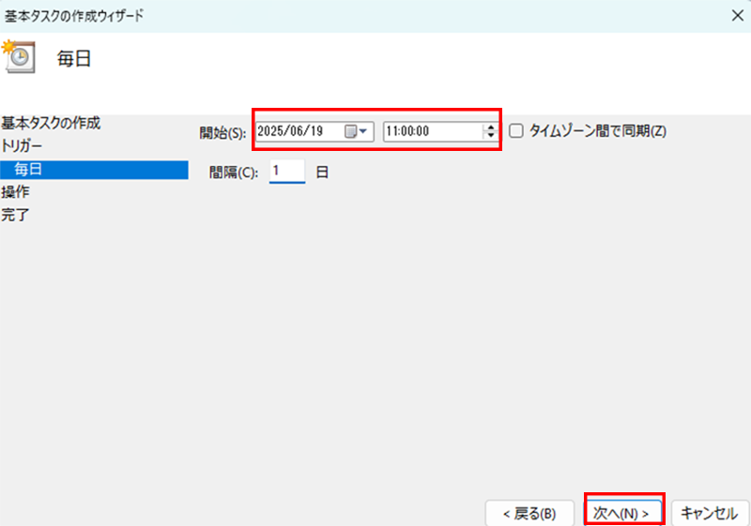The height and width of the screenshot is (526, 751).
Task: Click the 日 unit label after interval
Action: point(322,173)
